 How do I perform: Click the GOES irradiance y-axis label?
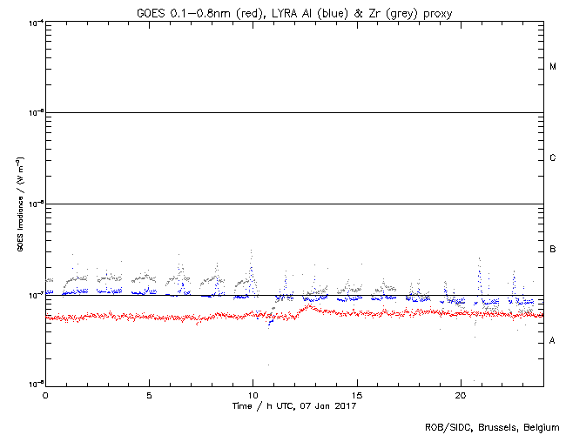click(18, 204)
